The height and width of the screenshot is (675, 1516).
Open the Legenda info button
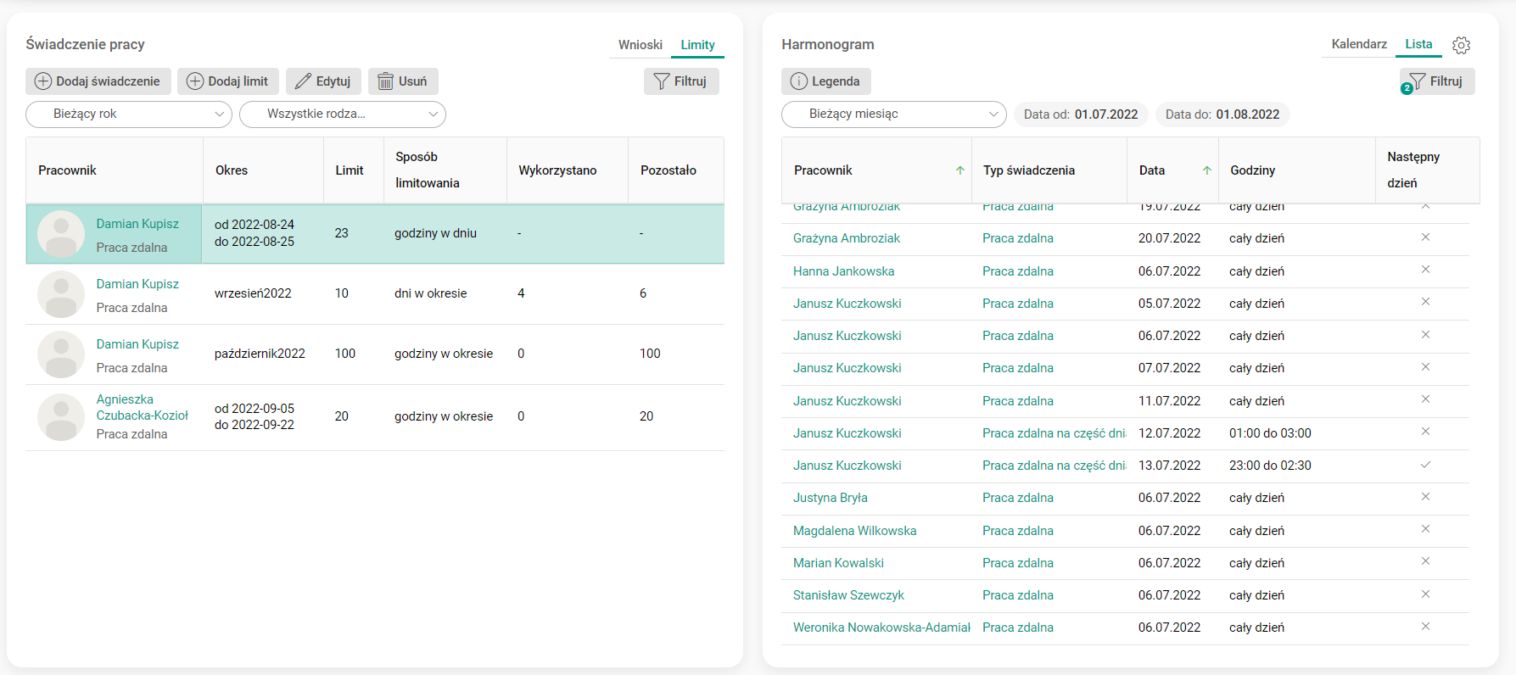point(825,81)
